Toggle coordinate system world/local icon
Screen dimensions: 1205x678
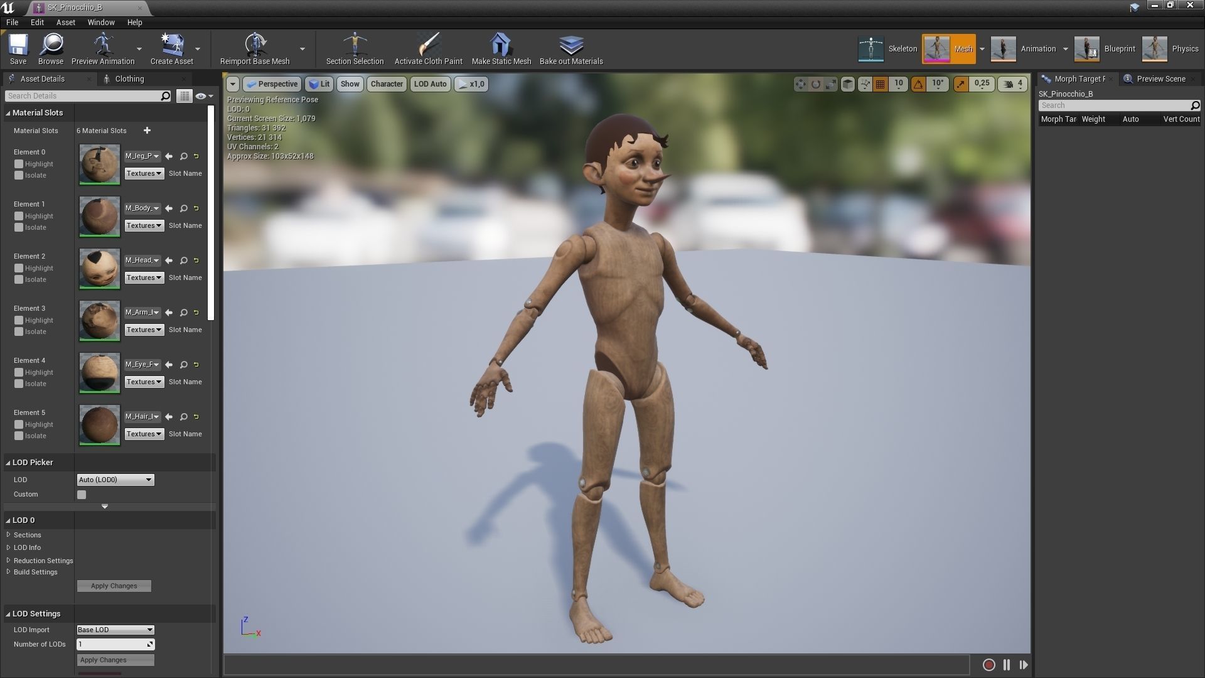click(x=847, y=84)
